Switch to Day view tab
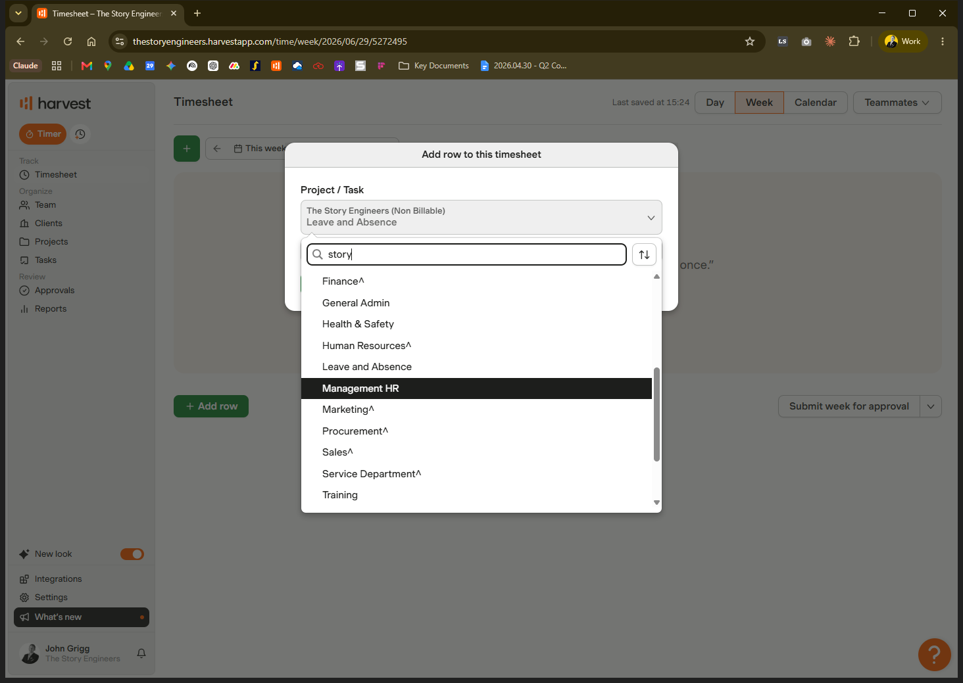The height and width of the screenshot is (683, 963). (x=715, y=103)
